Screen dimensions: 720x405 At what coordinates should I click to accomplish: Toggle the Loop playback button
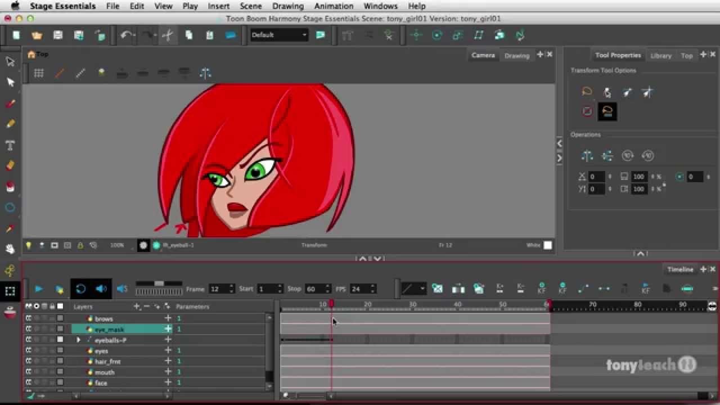click(80, 289)
